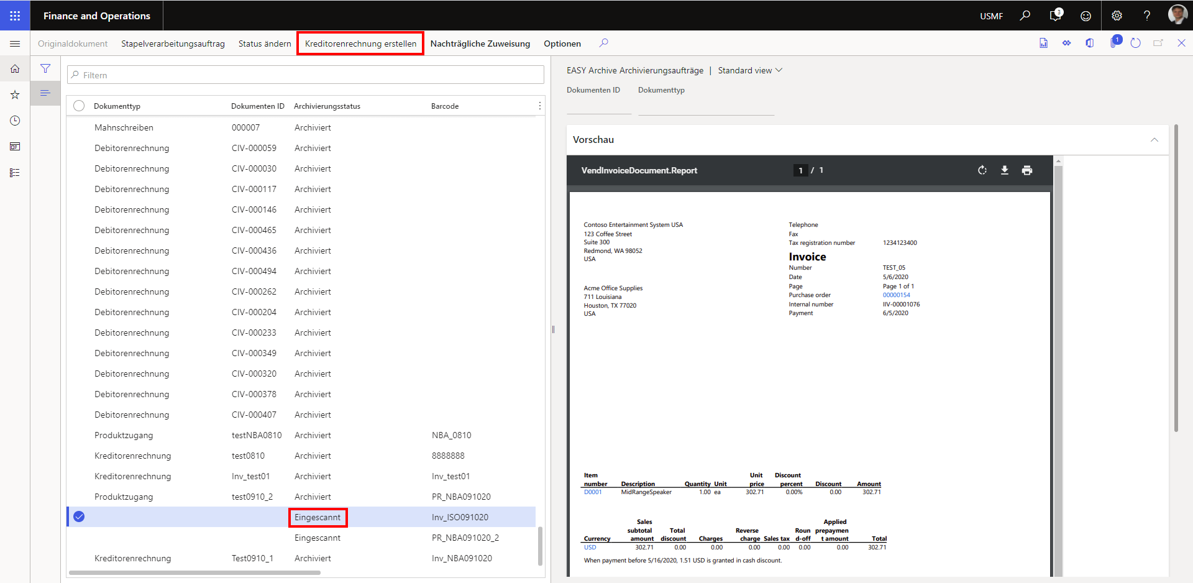Select row with barcode PR_NBA091020_2
Image resolution: width=1193 pixels, height=583 pixels.
[301, 538]
